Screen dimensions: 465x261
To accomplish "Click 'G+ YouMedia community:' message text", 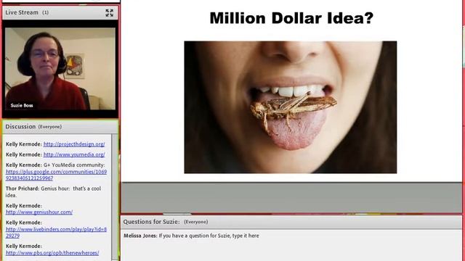I will point(74,165).
